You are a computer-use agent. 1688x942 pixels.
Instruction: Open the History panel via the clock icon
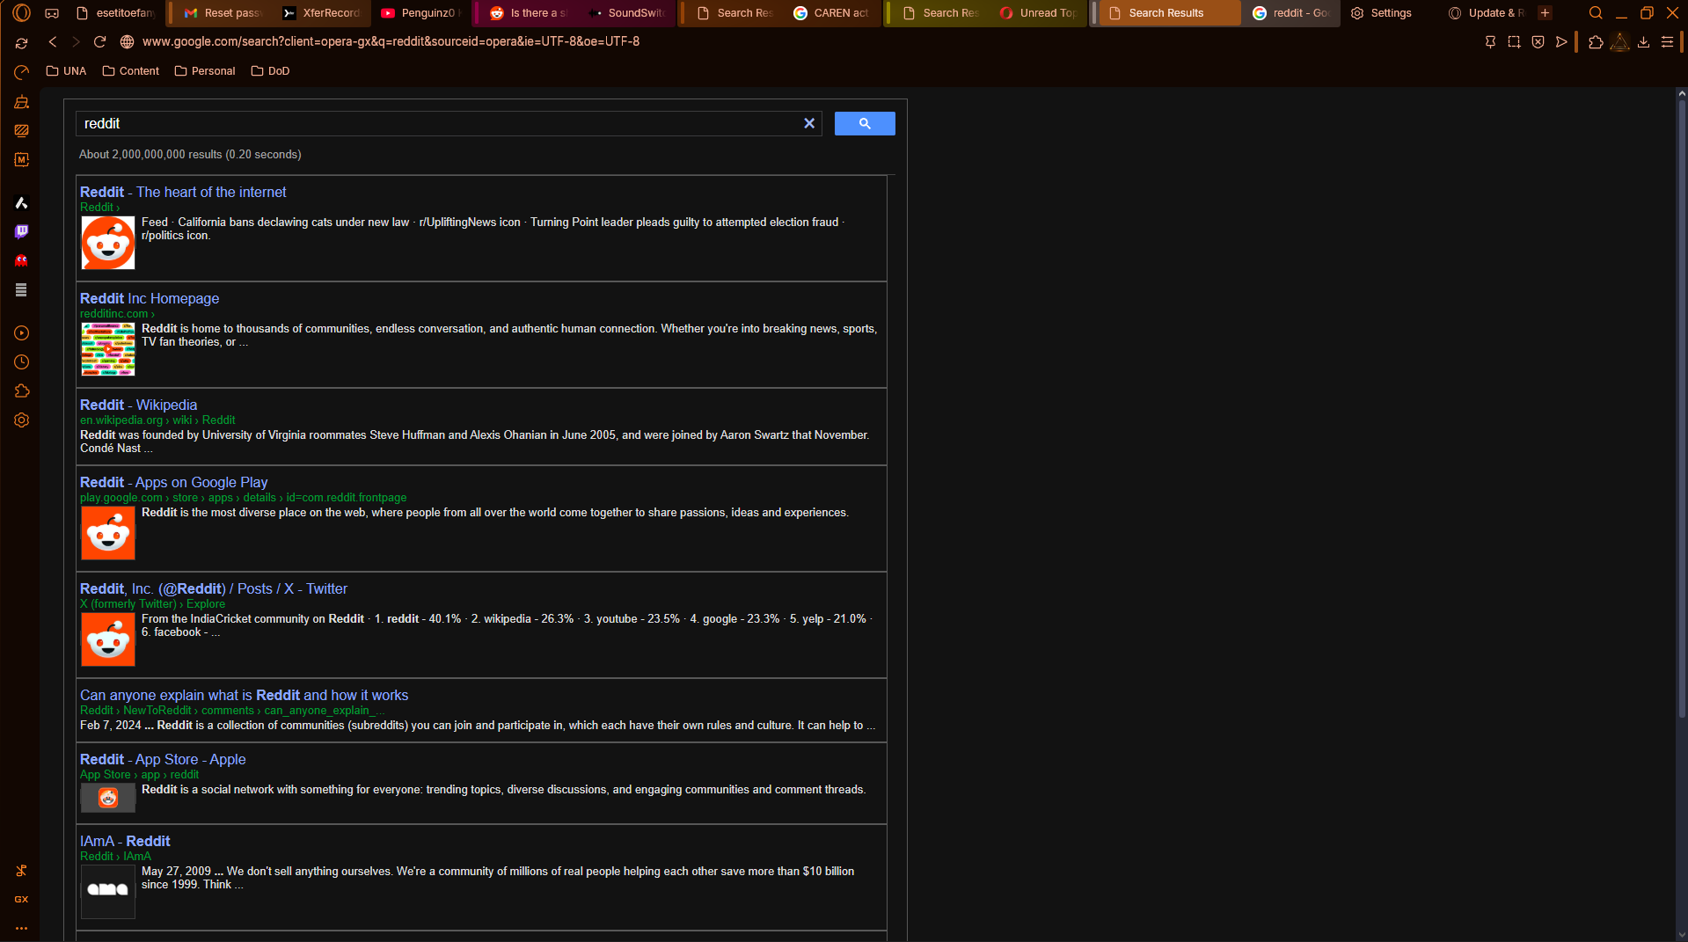[x=21, y=361]
